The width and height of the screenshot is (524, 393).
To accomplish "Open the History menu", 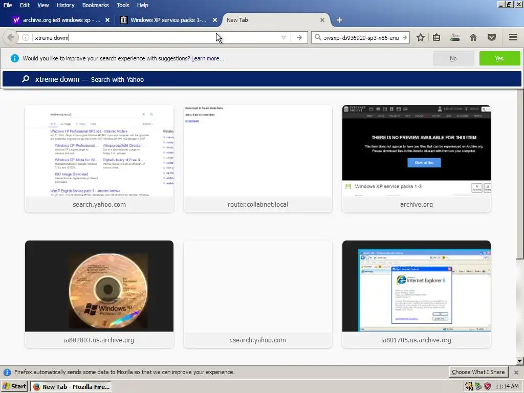I will [x=65, y=5].
